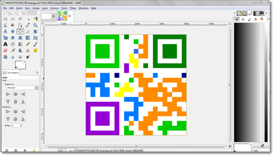274x156 pixels.
Task: Select the Move tool
Action: tap(13, 31)
